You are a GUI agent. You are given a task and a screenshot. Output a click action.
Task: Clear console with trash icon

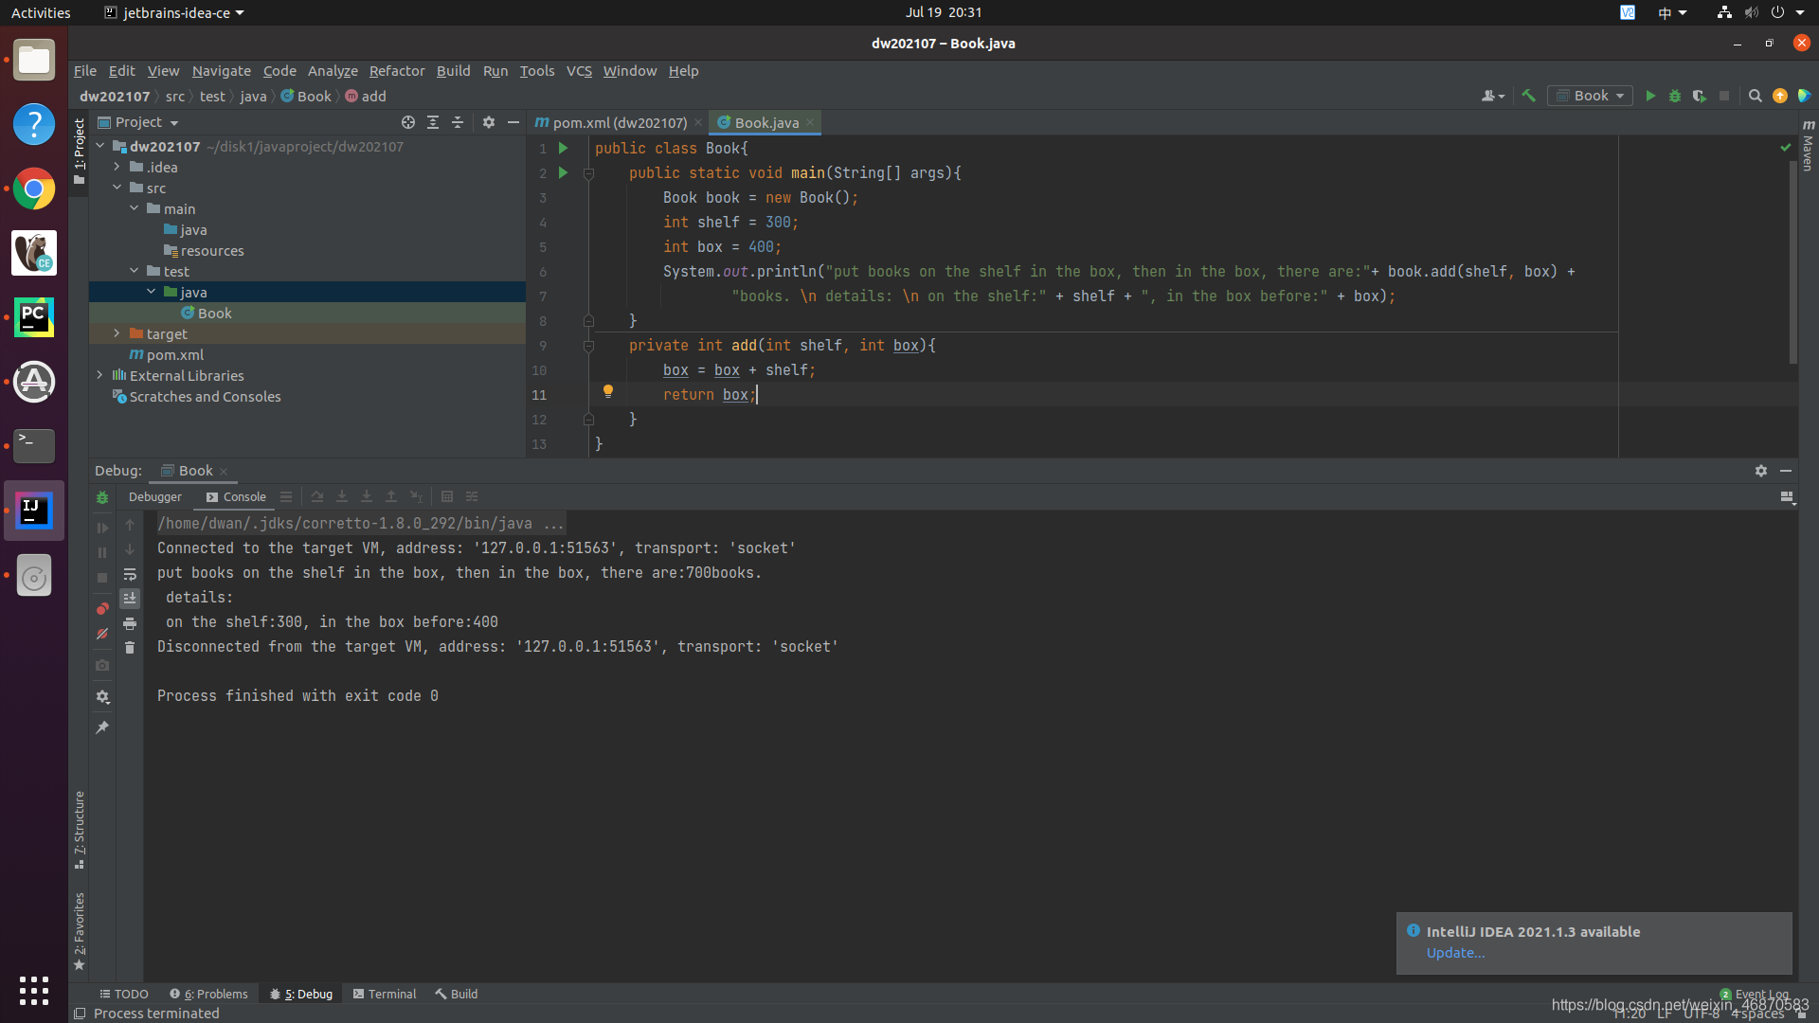130,648
